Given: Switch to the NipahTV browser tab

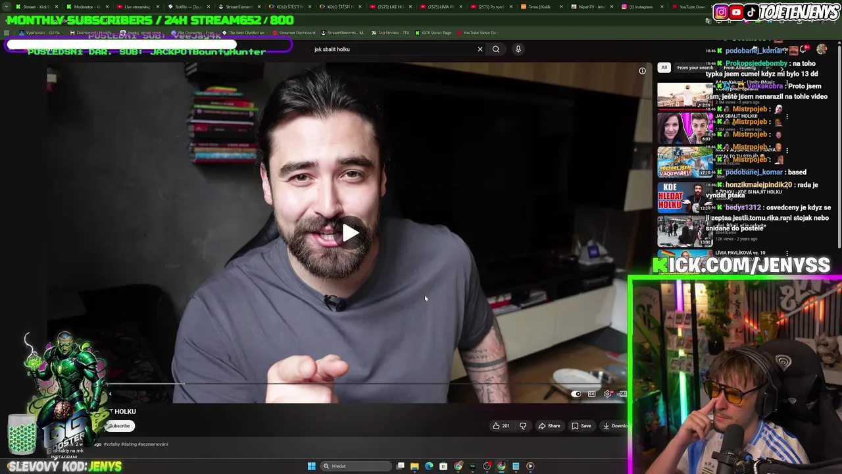Looking at the screenshot, I should (591, 7).
